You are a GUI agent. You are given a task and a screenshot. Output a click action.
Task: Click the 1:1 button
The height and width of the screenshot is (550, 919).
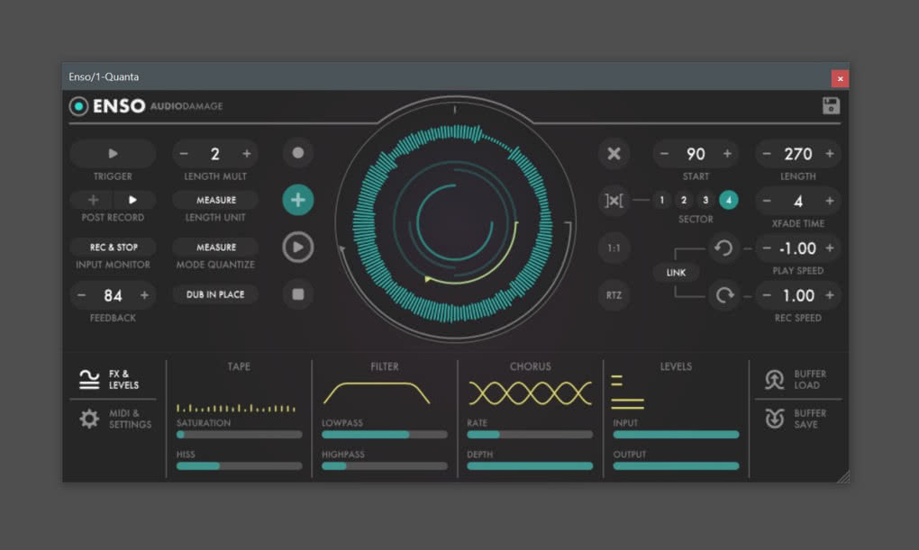point(614,248)
